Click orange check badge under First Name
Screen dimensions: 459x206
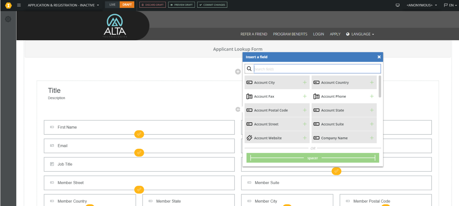click(x=139, y=134)
